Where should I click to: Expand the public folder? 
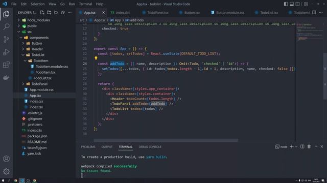pyautogui.click(x=19, y=26)
